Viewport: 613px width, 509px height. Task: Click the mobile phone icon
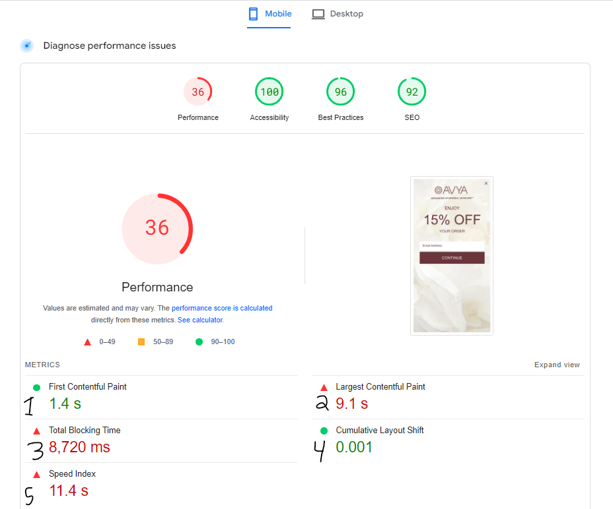click(x=254, y=14)
